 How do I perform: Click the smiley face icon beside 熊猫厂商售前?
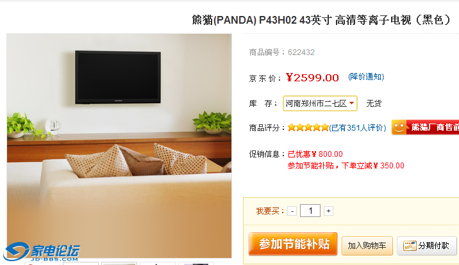coord(399,127)
